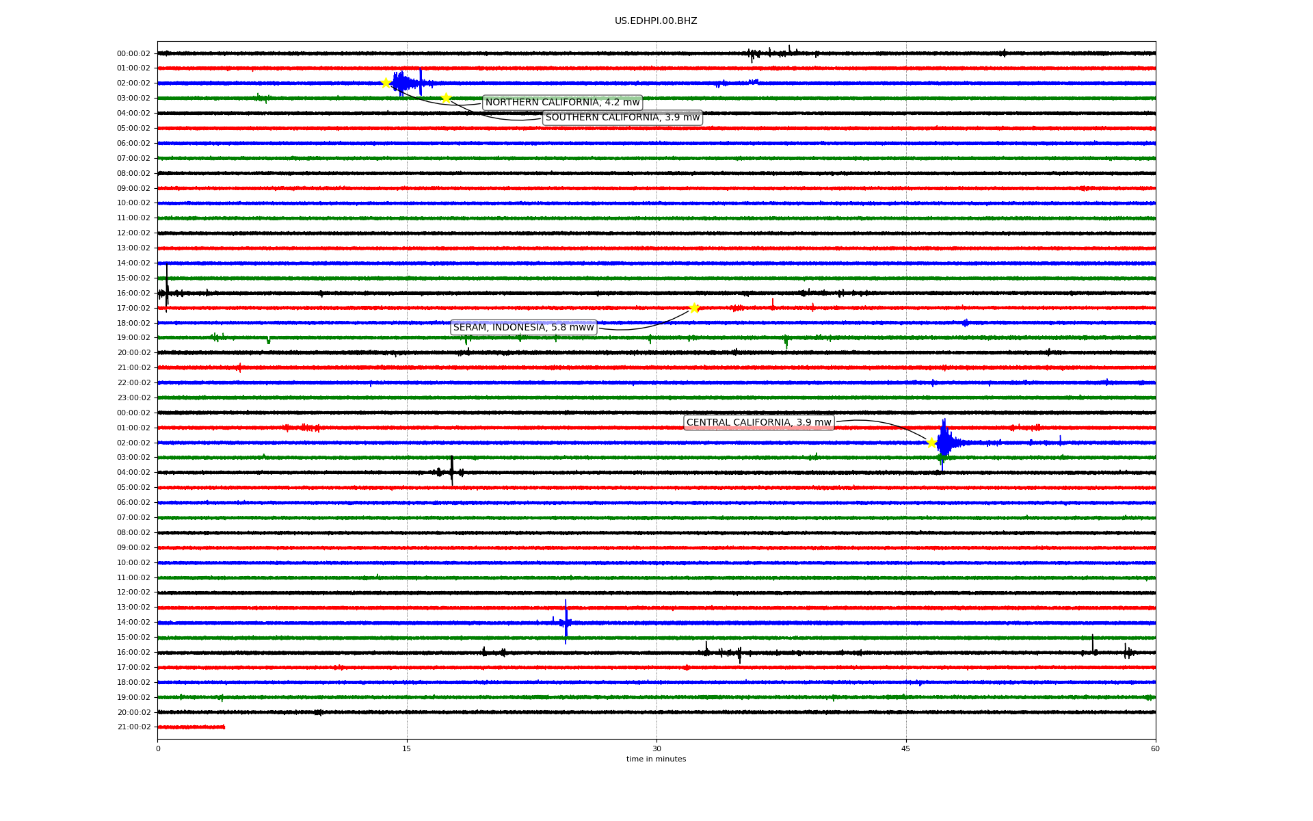Click the blue seismic burst on first 02:00:02 trace
This screenshot has width=1313, height=821.
click(402, 83)
